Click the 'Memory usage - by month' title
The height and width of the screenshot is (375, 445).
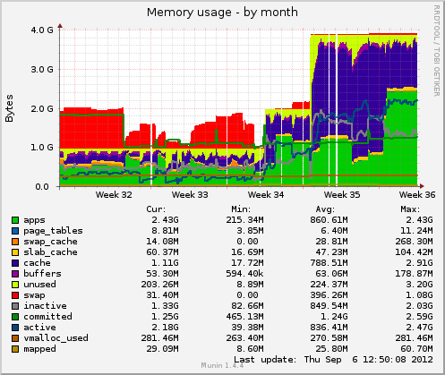coord(222,13)
